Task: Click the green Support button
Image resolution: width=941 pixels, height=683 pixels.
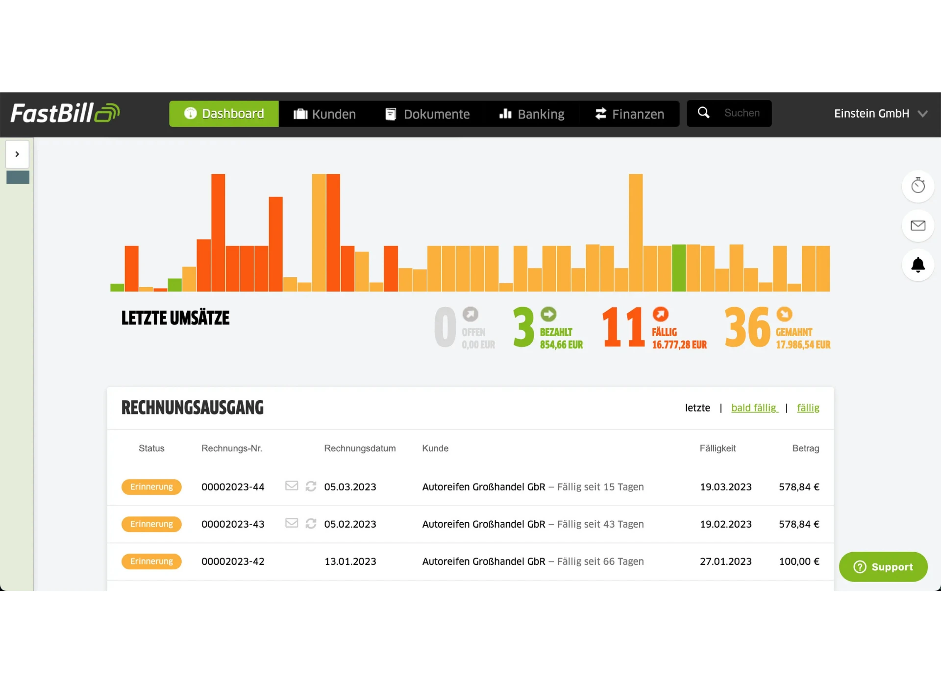Action: coord(883,567)
